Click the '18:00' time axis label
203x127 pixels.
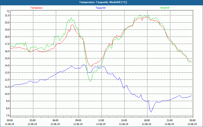[x=147, y=120]
